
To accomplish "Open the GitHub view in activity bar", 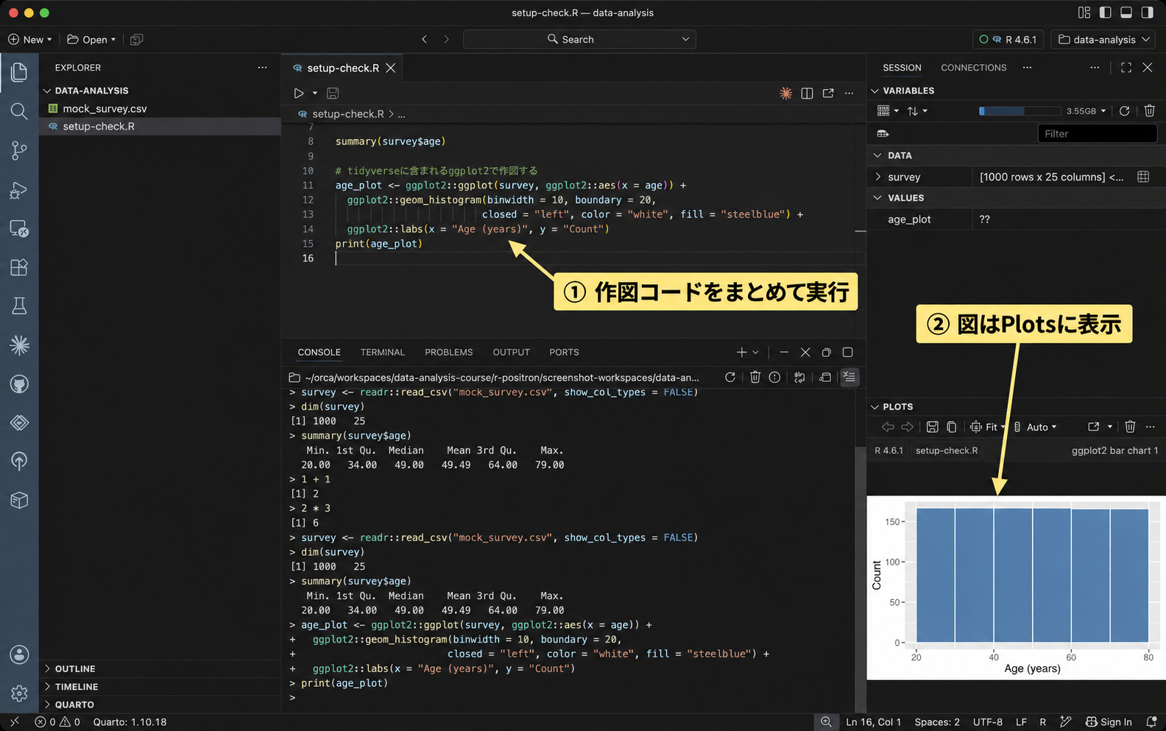I will click(x=19, y=384).
